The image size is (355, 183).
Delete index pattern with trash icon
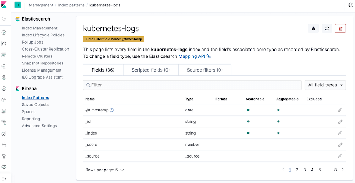click(340, 28)
